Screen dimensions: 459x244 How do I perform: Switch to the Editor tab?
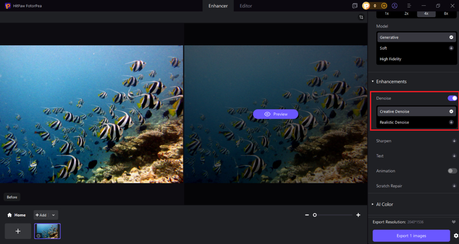pyautogui.click(x=245, y=6)
